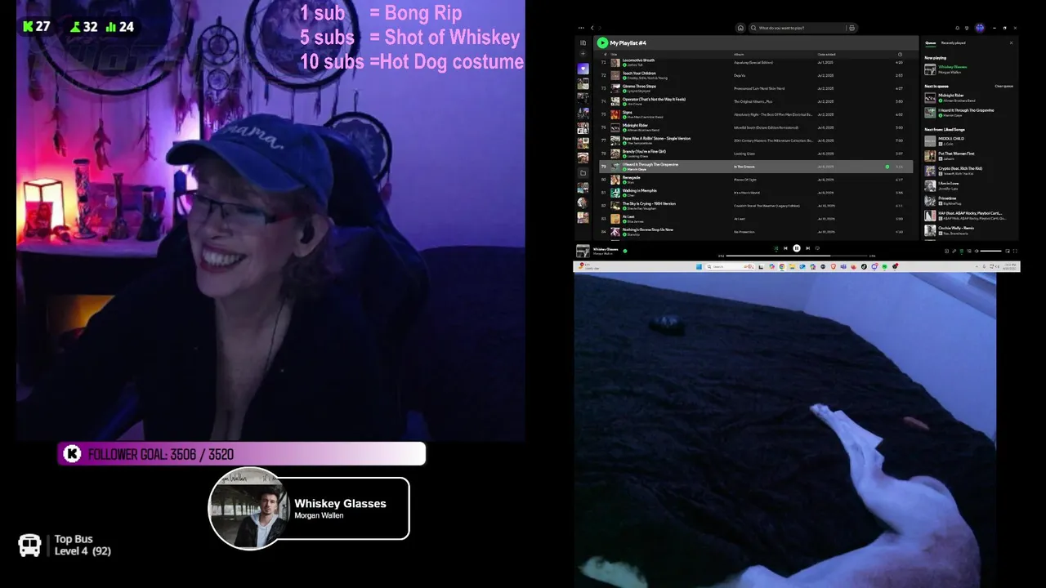Seek within the song progress bar
This screenshot has height=588, width=1046.
point(797,256)
